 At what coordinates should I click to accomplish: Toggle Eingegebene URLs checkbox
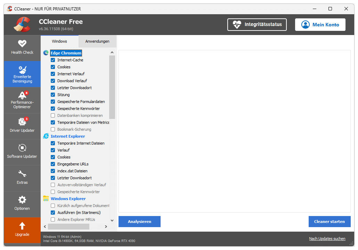(53, 164)
